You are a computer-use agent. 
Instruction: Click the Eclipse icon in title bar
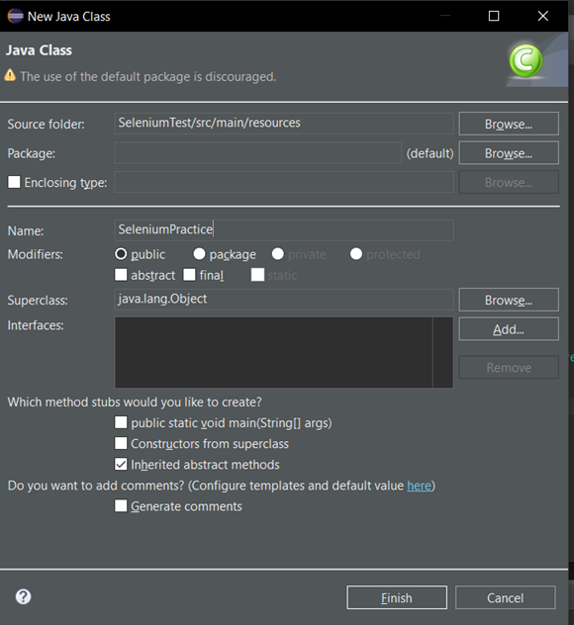[15, 17]
